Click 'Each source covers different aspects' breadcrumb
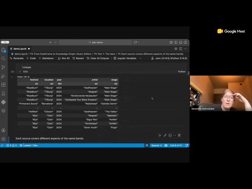Viewport: 252px width, 189px height. [151, 54]
